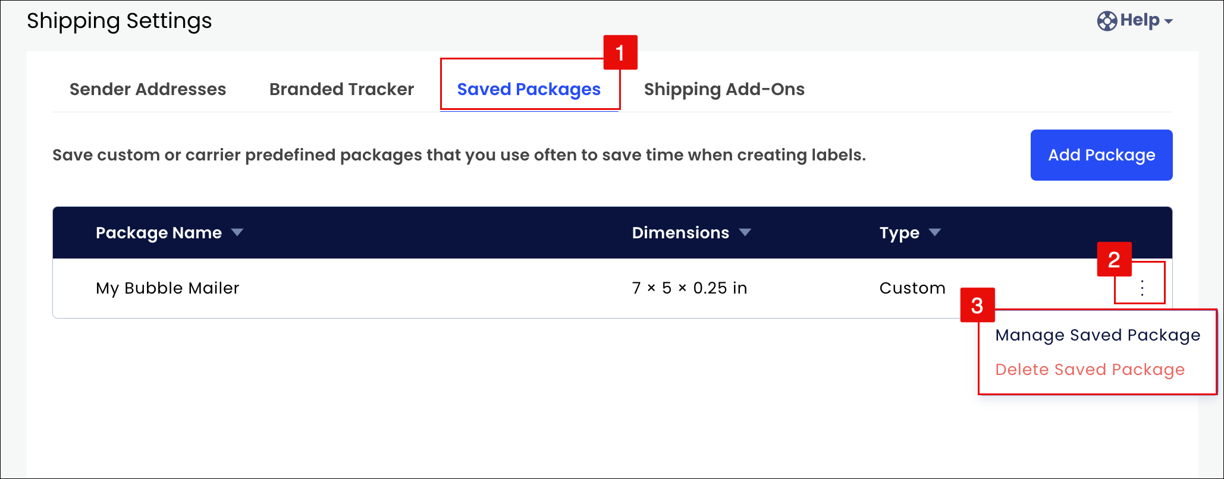Click the Dimensions sort arrow

pos(745,232)
